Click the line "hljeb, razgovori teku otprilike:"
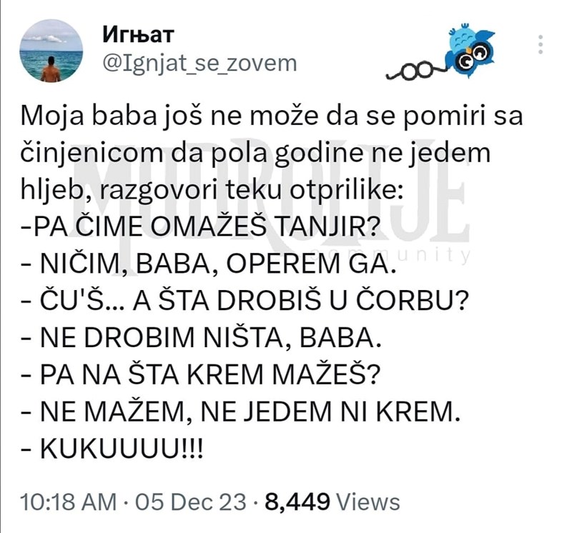Screen dimensions: 572x533 click(x=211, y=191)
